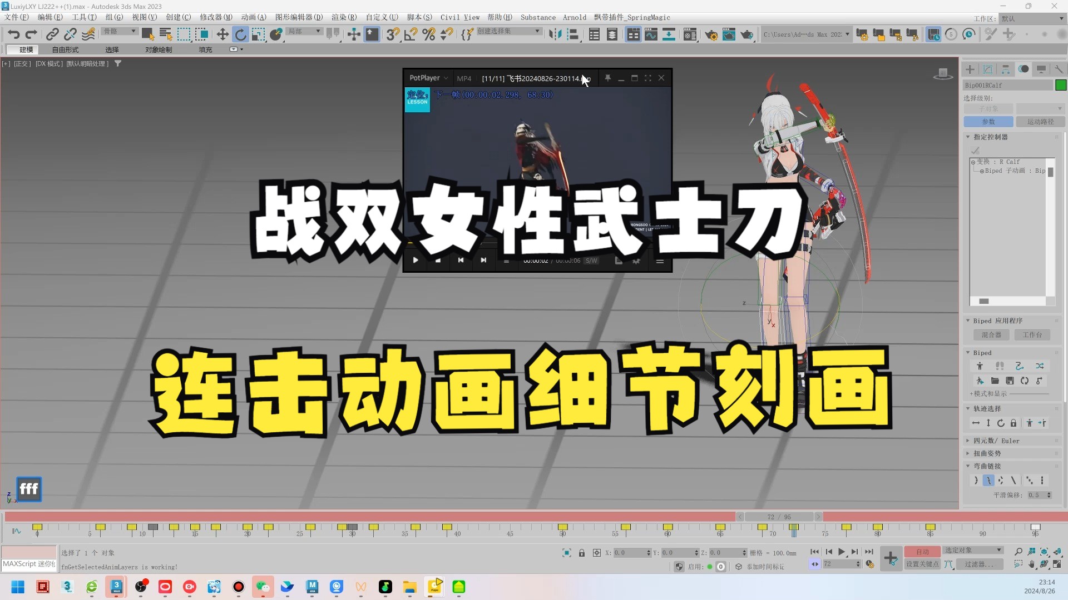Click the time slider 72 / 95 handle
1068x600 pixels.
[x=779, y=517]
